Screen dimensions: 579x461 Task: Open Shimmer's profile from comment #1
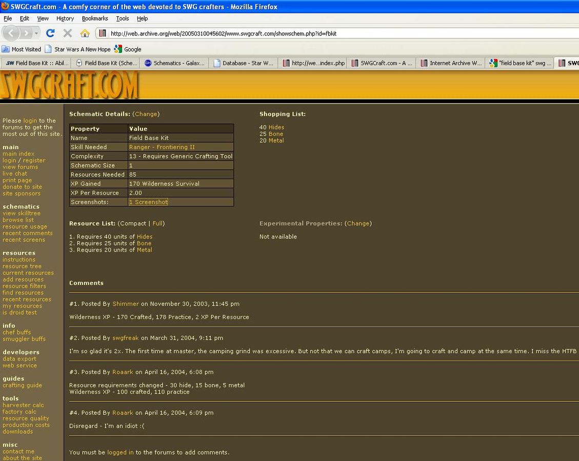(126, 304)
